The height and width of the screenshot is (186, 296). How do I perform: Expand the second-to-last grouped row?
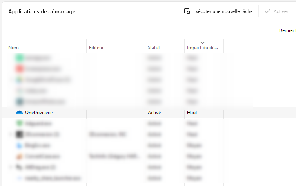11,167
